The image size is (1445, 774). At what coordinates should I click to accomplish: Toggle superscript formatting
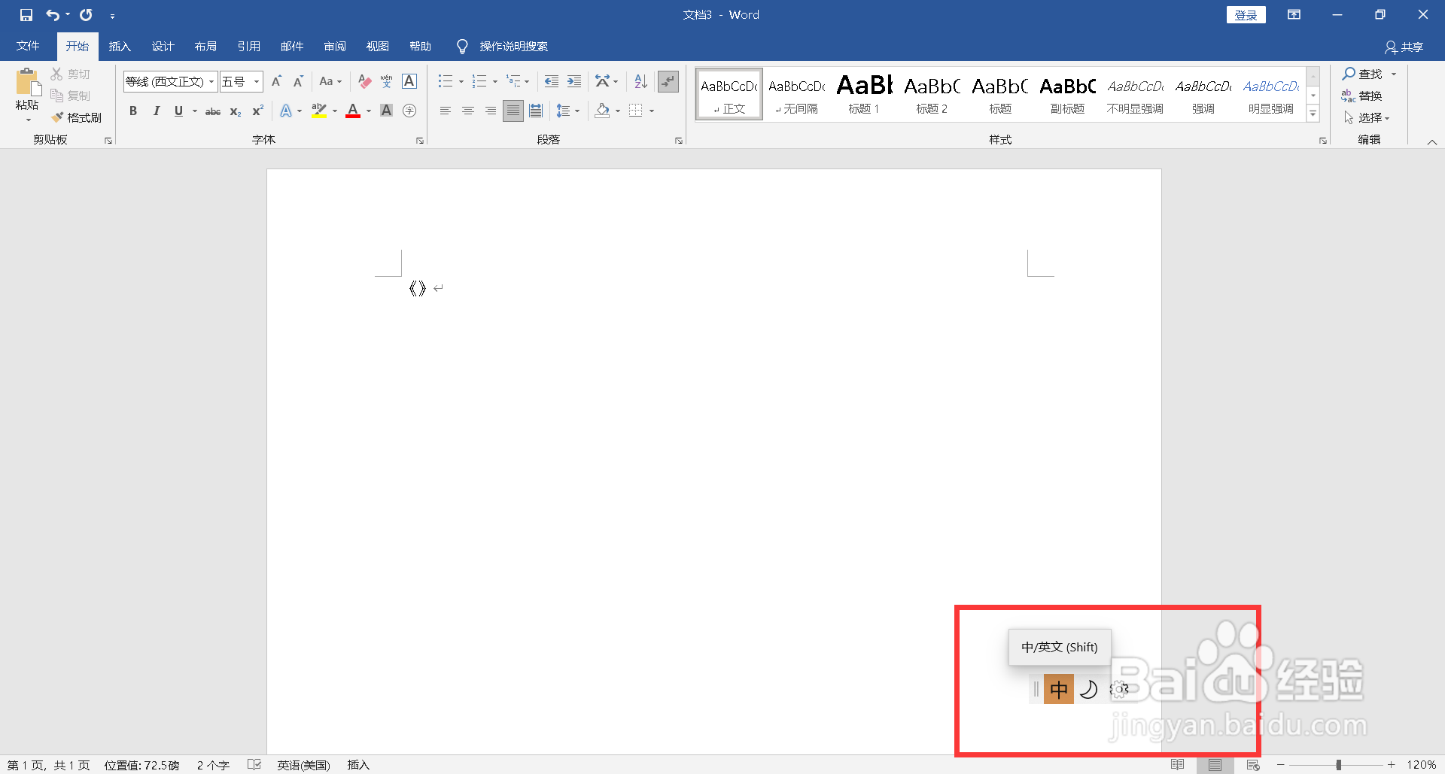pyautogui.click(x=257, y=111)
